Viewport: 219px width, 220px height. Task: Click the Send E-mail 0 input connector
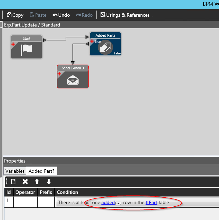(73, 63)
